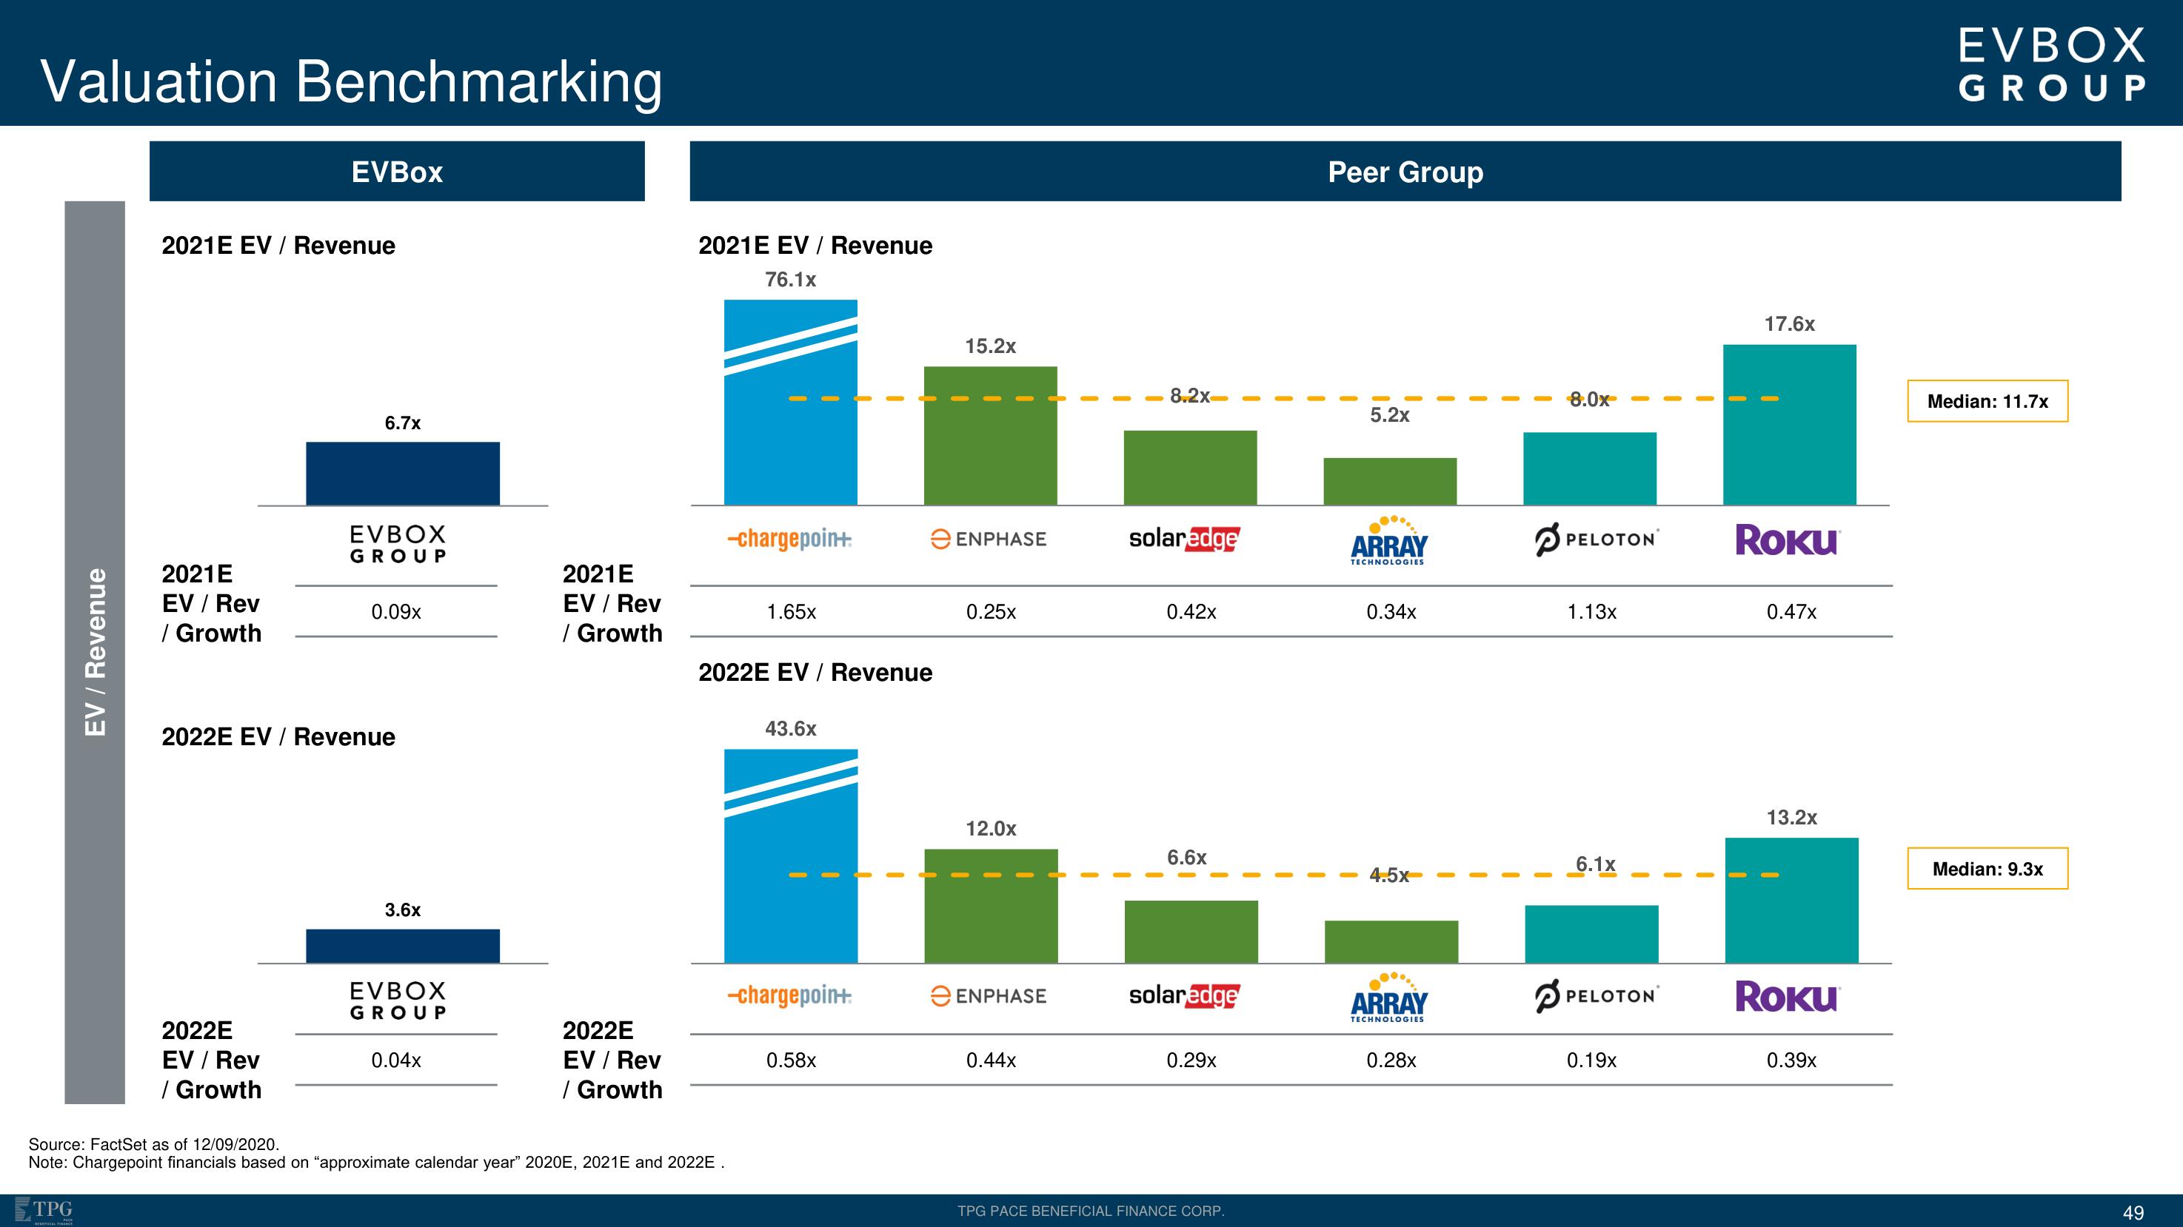2183x1227 pixels.
Task: Click the Median: 11.7x box
Action: 1988,401
